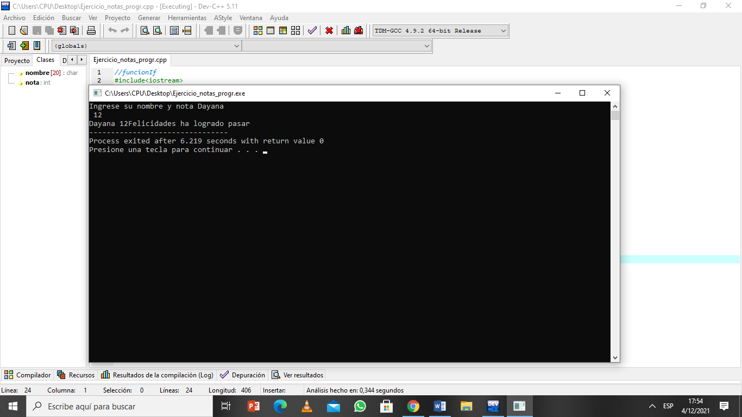Show hidden system tray icons chevron
The height and width of the screenshot is (417, 742).
(652, 406)
